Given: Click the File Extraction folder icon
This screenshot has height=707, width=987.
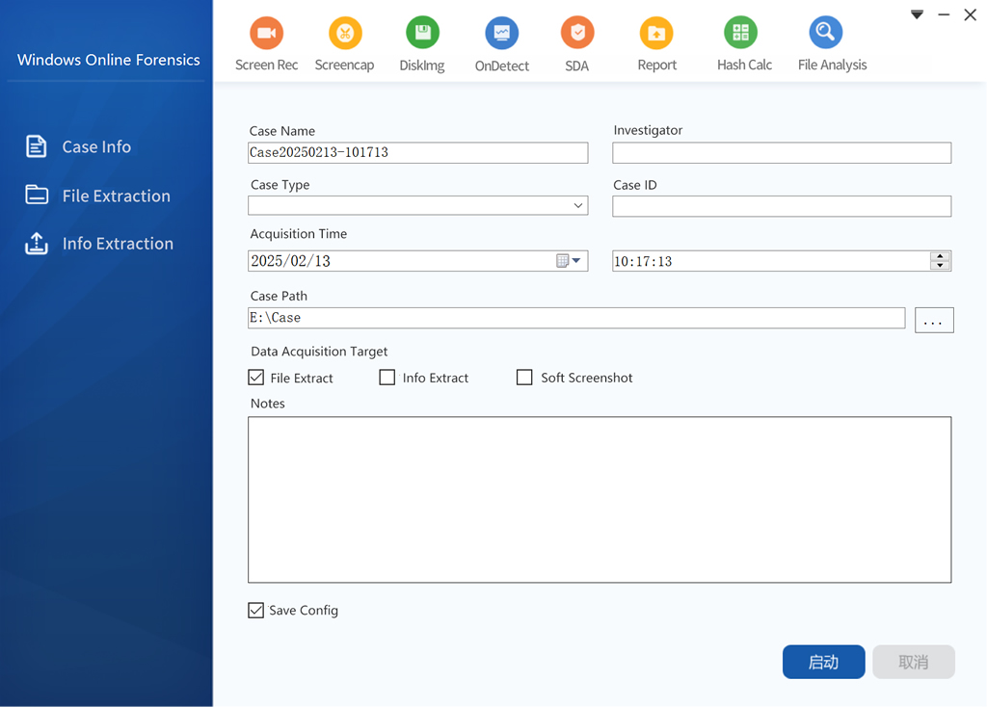Looking at the screenshot, I should coord(37,195).
